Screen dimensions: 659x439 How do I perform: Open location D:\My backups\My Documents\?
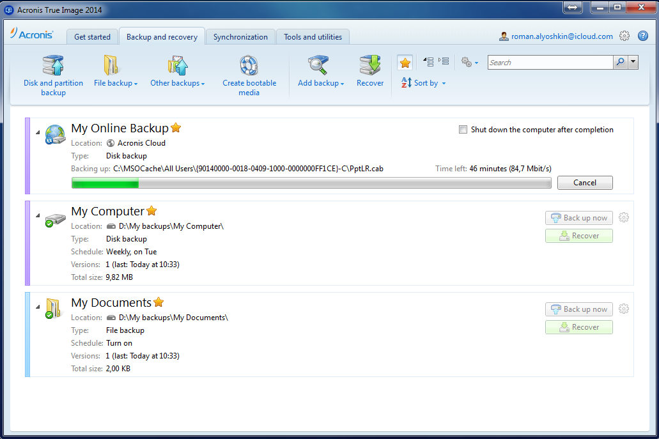(x=173, y=318)
